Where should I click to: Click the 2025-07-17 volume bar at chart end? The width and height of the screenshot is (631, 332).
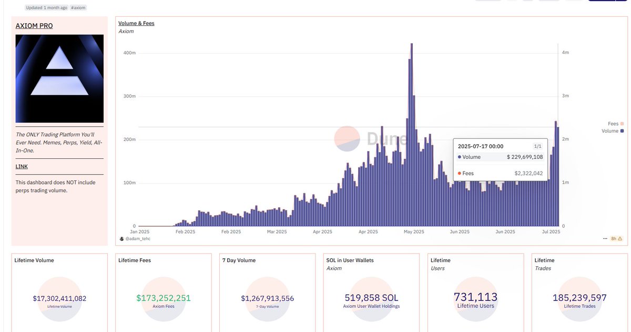pyautogui.click(x=558, y=176)
